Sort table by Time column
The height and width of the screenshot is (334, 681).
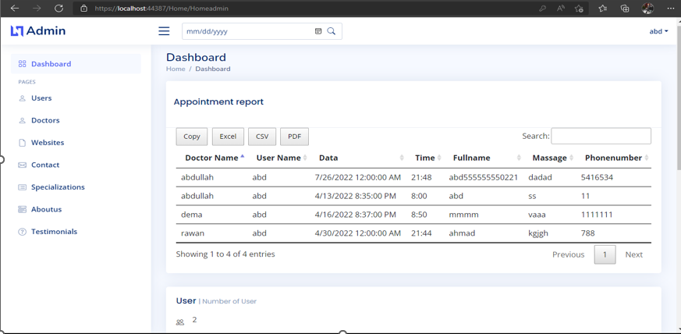click(425, 158)
